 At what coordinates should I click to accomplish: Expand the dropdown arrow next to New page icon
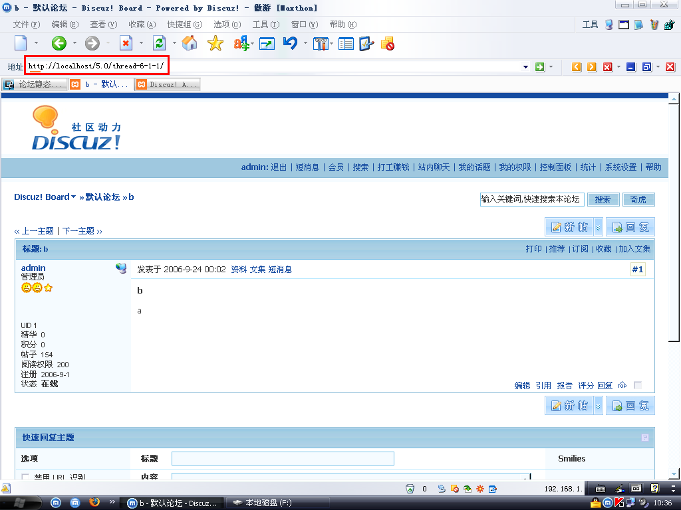coord(36,43)
